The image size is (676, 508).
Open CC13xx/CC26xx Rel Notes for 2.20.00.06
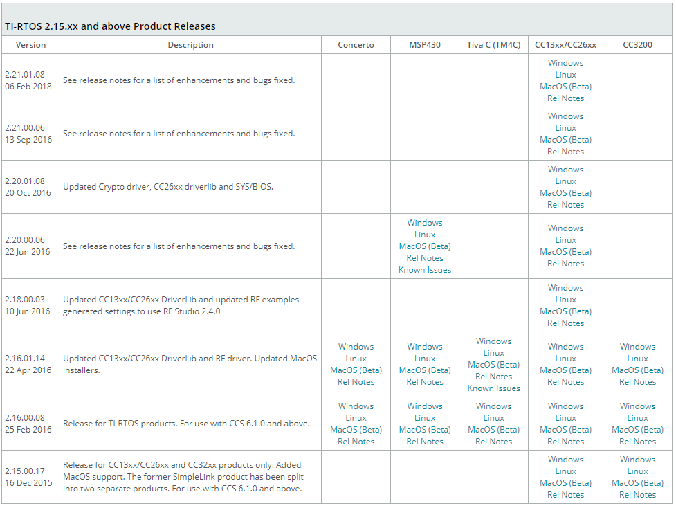coord(565,264)
